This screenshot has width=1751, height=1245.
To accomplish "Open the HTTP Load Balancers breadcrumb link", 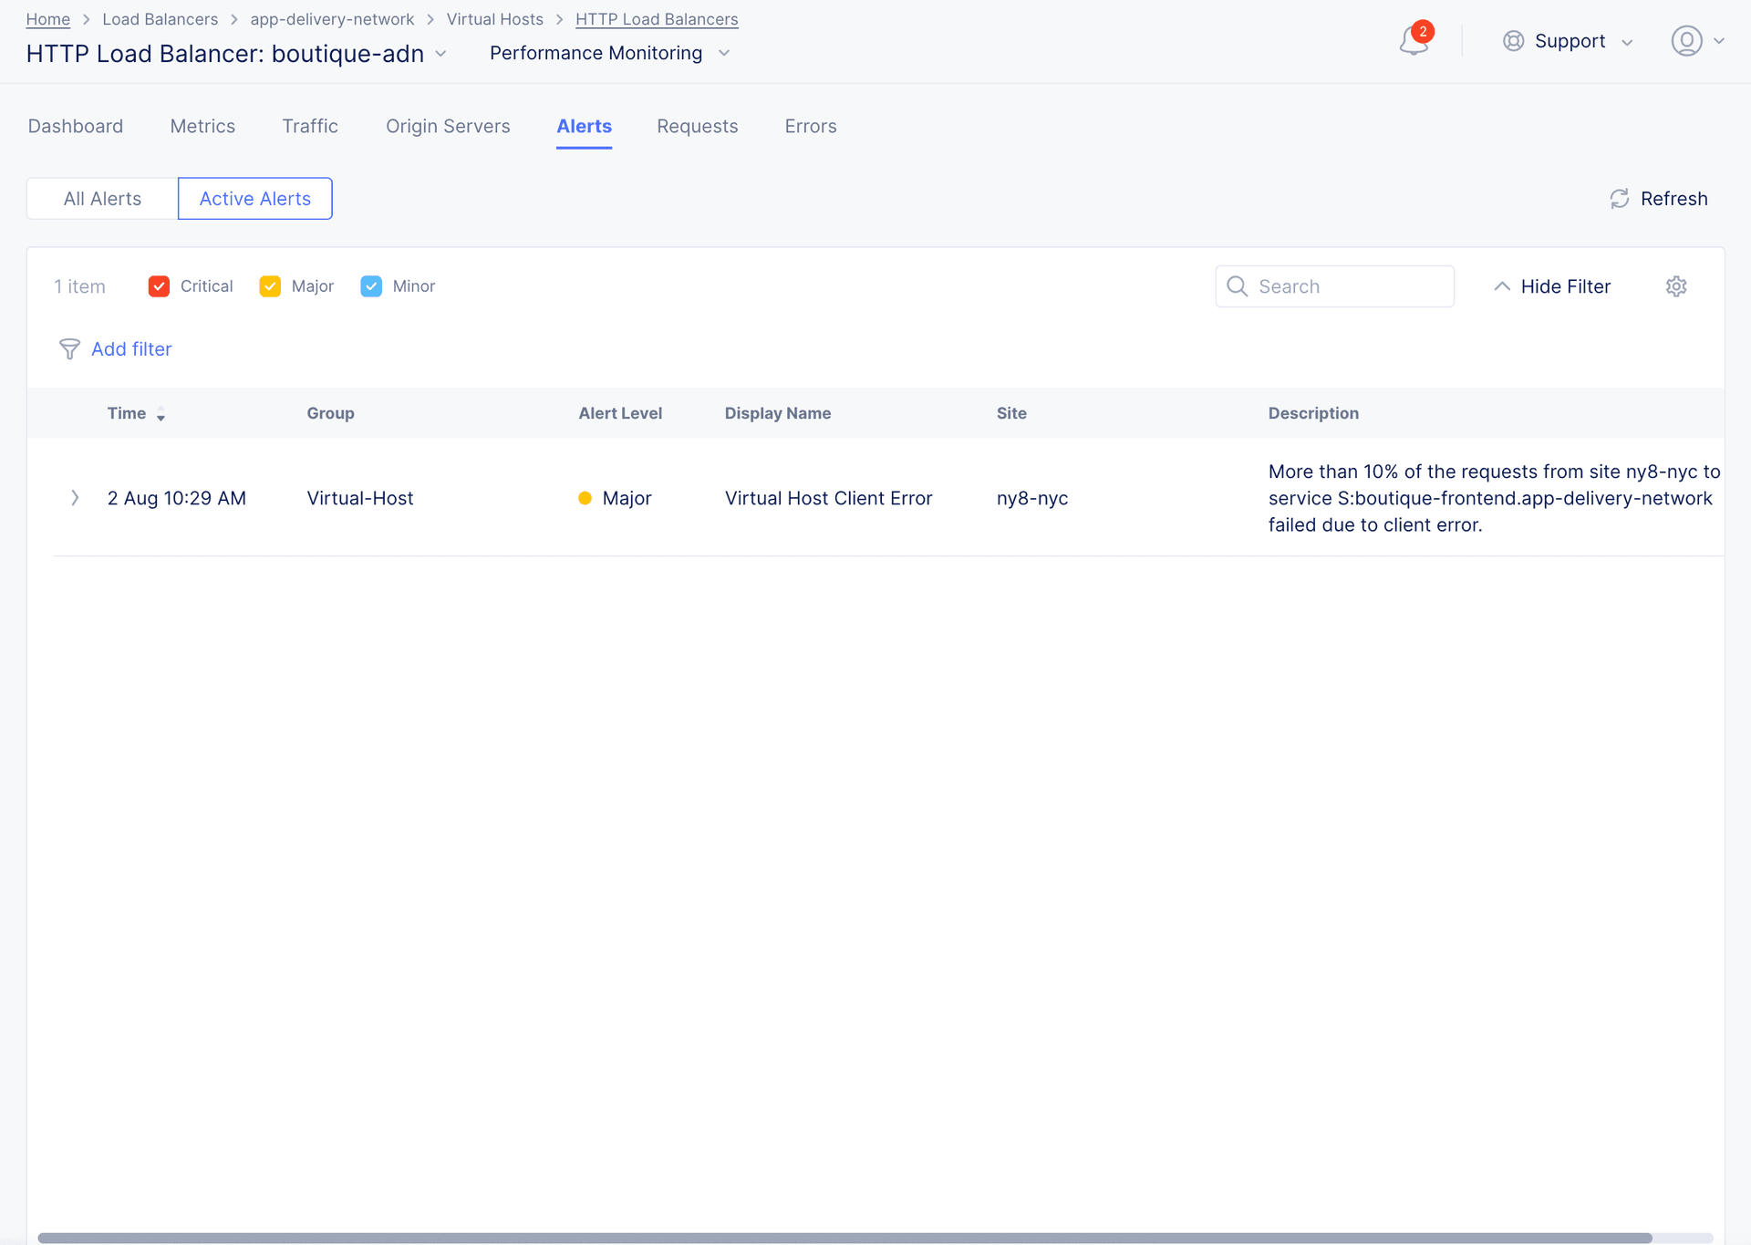I will tap(657, 19).
